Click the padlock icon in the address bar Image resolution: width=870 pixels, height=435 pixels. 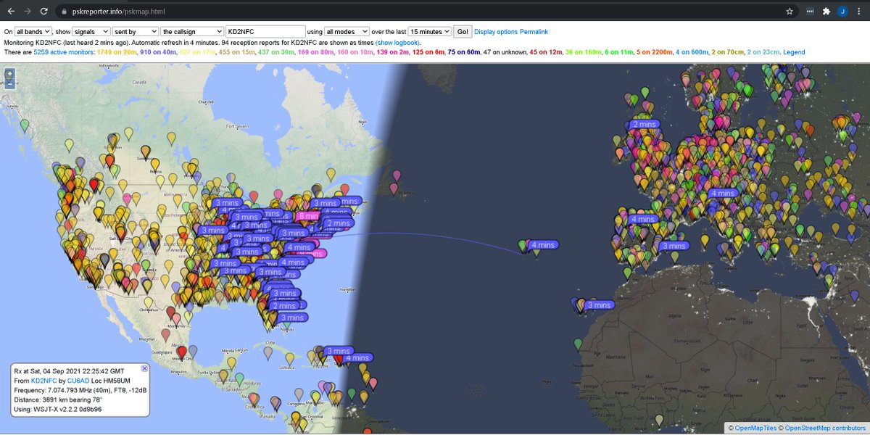tap(63, 11)
